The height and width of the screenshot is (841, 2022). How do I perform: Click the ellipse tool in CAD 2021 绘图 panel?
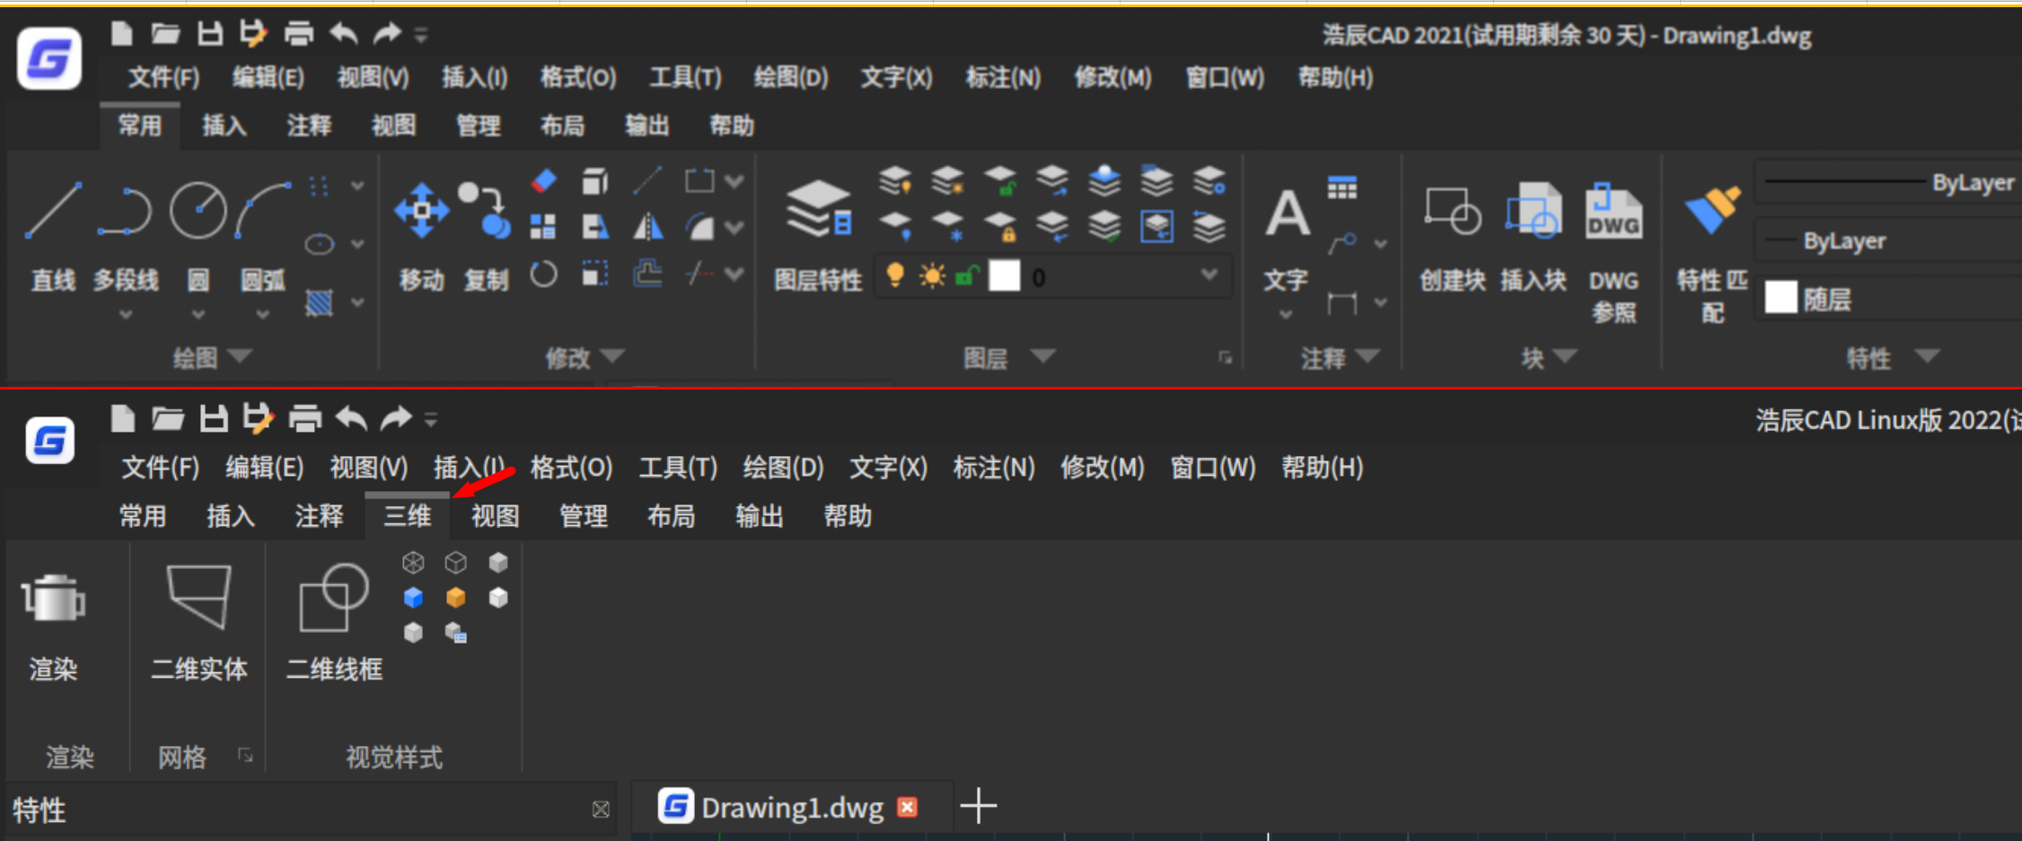[319, 243]
